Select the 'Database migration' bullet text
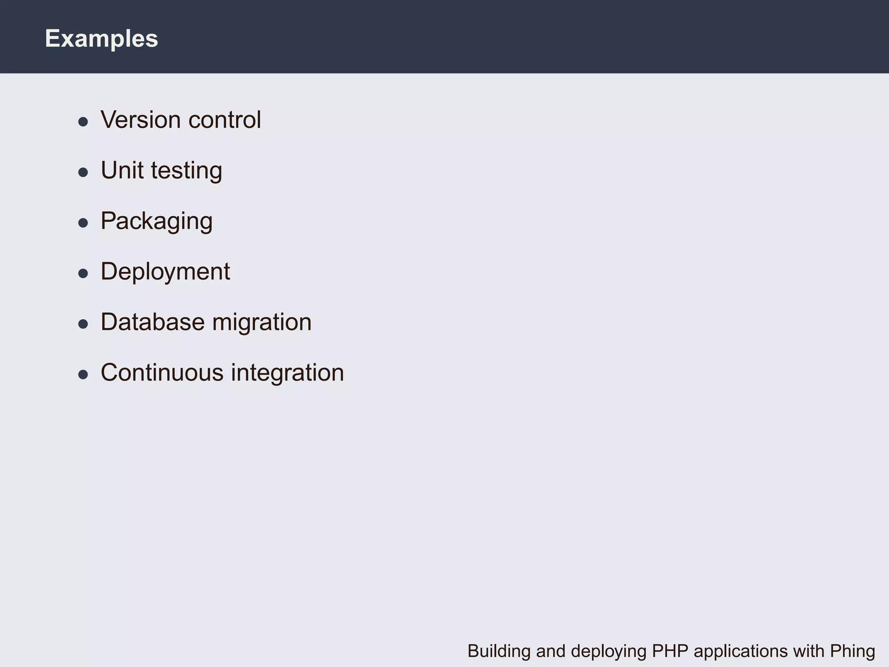 (x=206, y=322)
